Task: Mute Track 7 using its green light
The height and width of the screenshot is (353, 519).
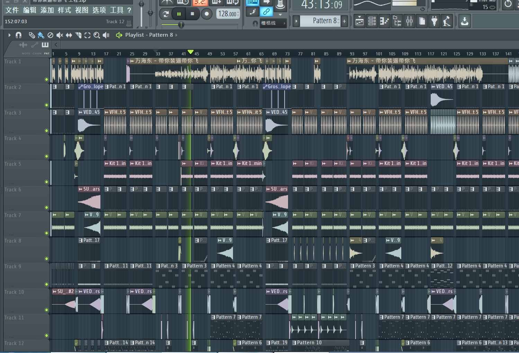Action: (x=46, y=233)
